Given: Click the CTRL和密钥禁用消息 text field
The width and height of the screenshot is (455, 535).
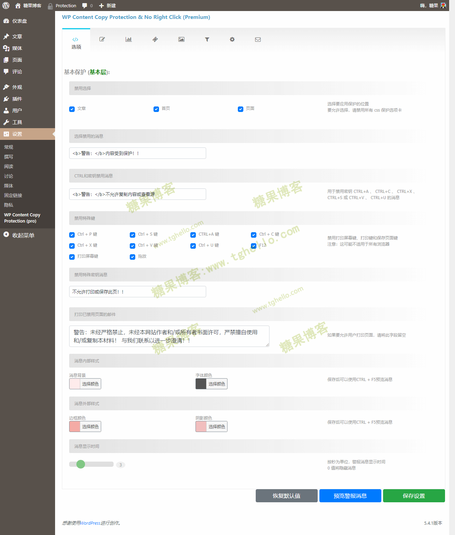Looking at the screenshot, I should click(138, 194).
